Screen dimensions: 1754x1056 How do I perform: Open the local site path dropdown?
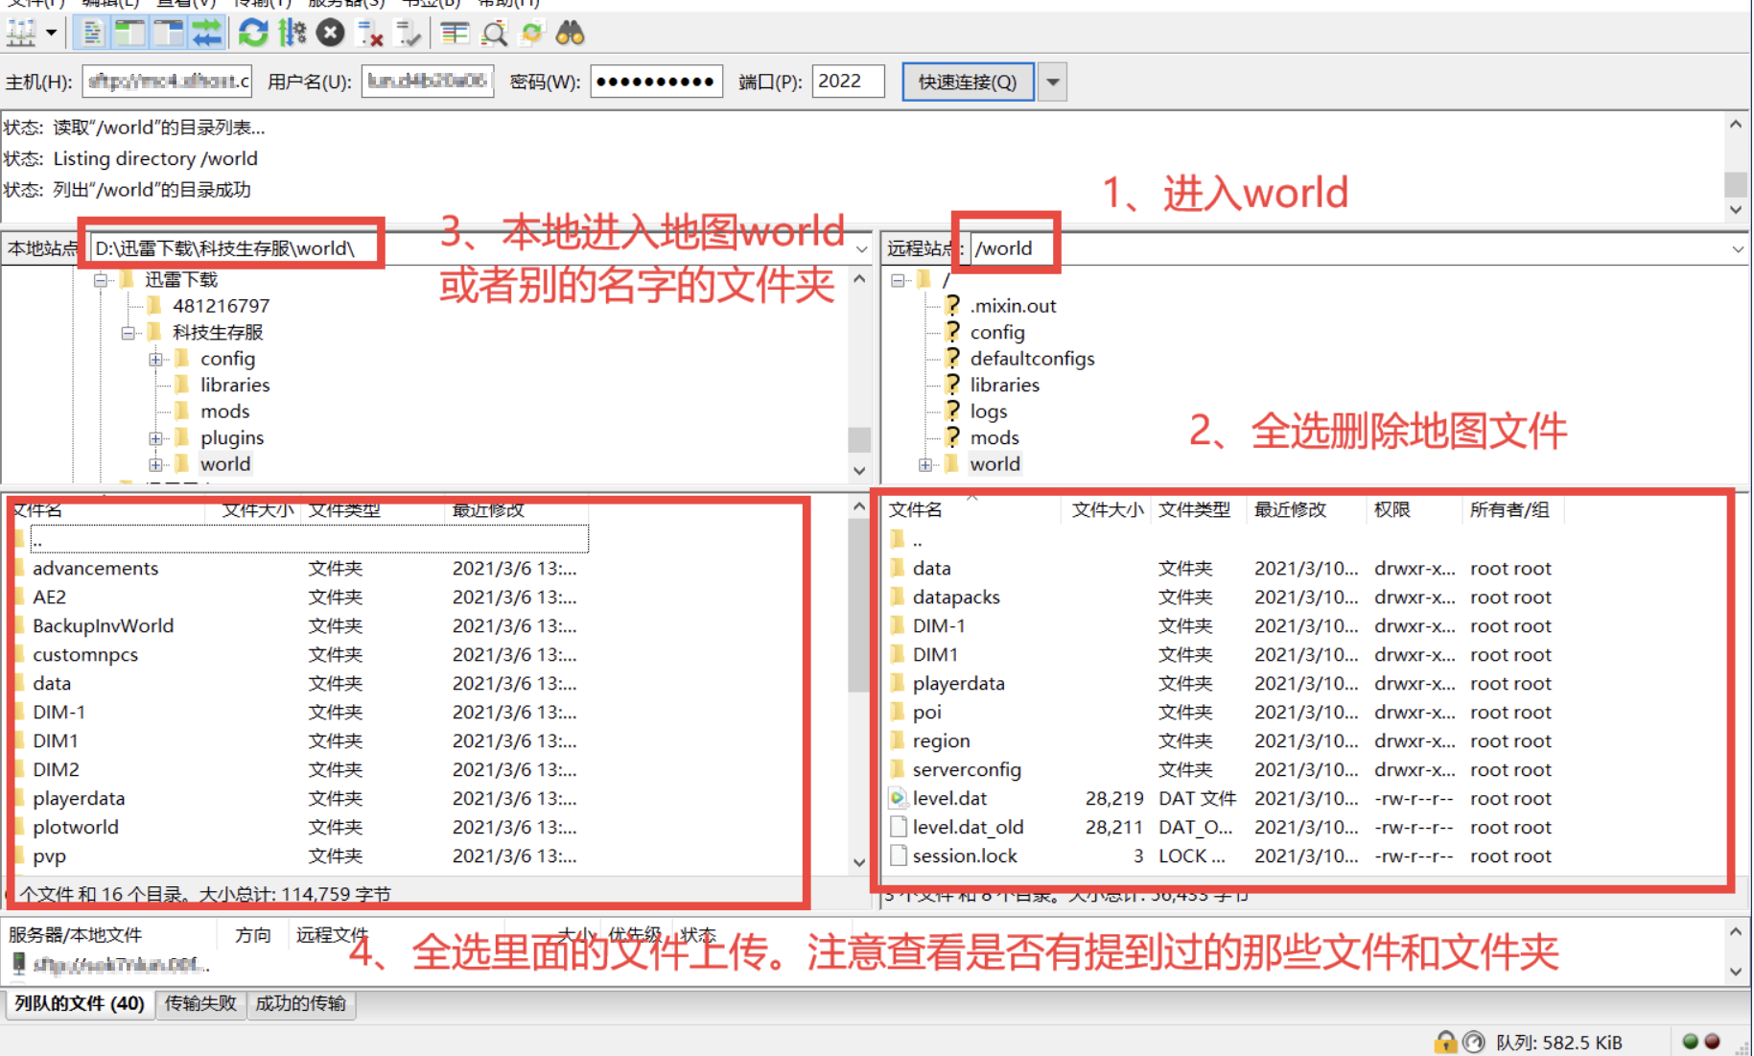pyautogui.click(x=861, y=249)
